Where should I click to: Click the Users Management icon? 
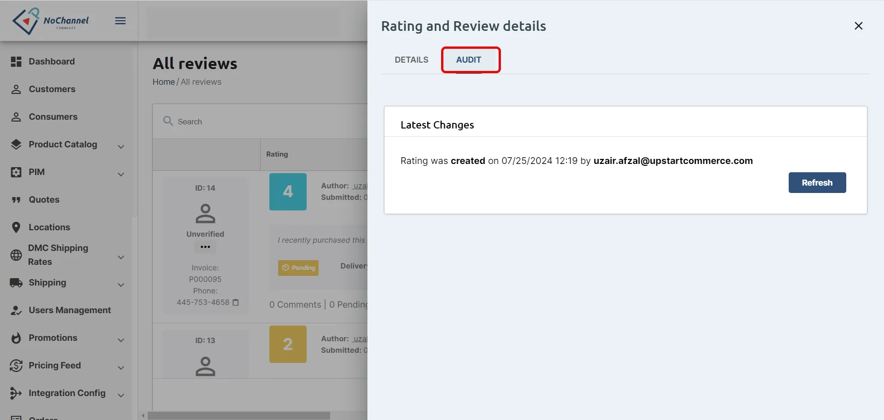click(16, 310)
